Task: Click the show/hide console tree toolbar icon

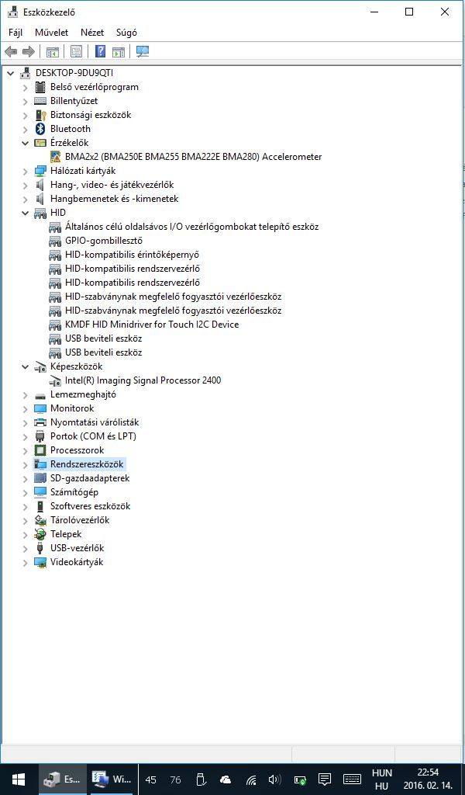Action: (53, 51)
